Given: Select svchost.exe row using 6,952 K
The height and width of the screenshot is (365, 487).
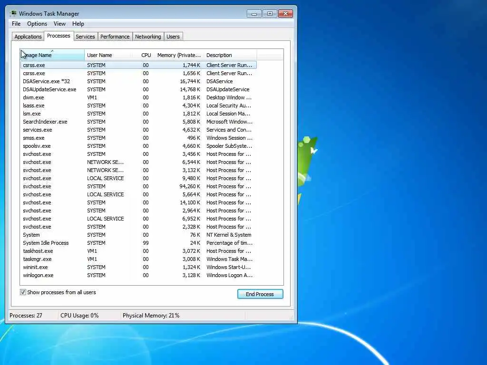Looking at the screenshot, I should (x=138, y=219).
